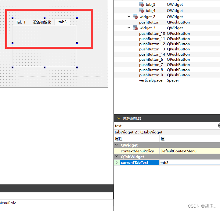Clear the property filter text
This screenshot has height=211, width=220.
point(219,126)
